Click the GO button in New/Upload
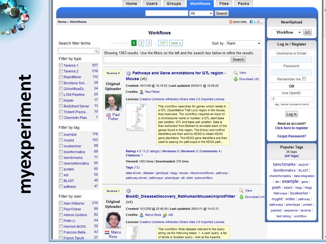Screen dimensions: 326x244 (307, 32)
